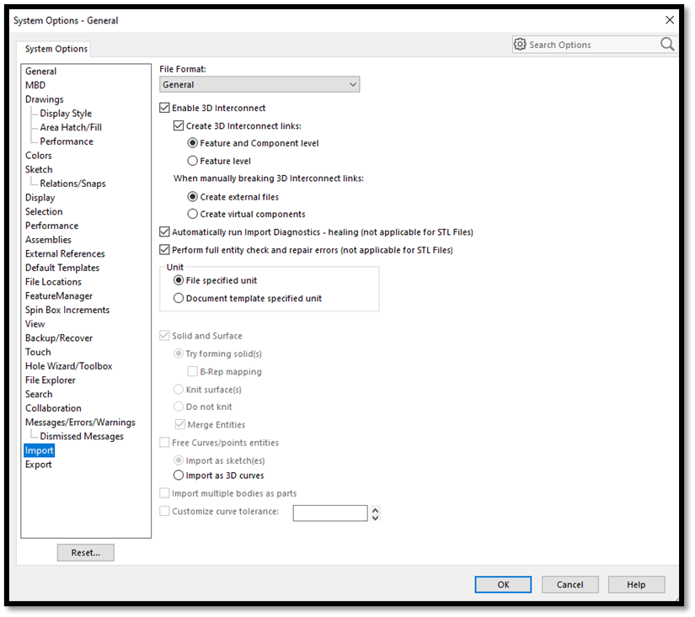Click the gear icon beside Search Options
695x617 pixels.
521,44
